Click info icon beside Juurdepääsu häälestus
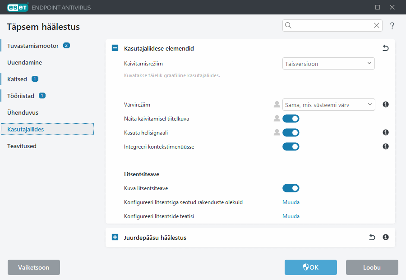This screenshot has height=280, width=406. pos(386,237)
